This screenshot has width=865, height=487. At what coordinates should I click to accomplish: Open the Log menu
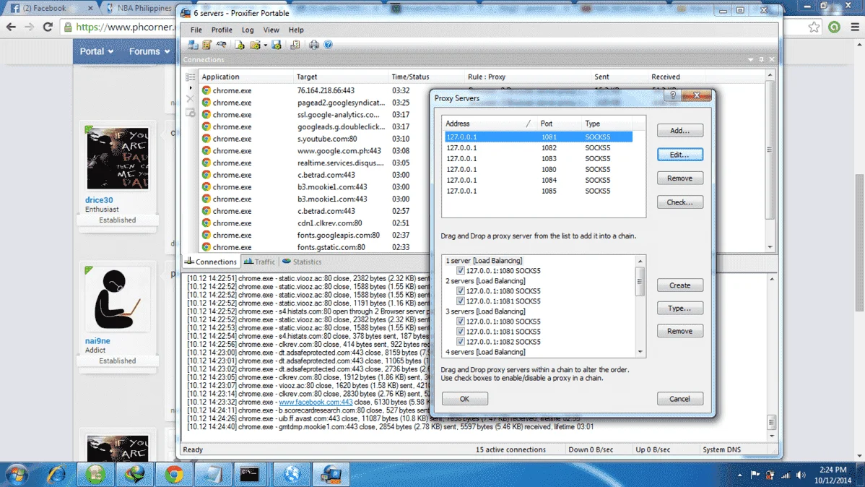tap(248, 30)
